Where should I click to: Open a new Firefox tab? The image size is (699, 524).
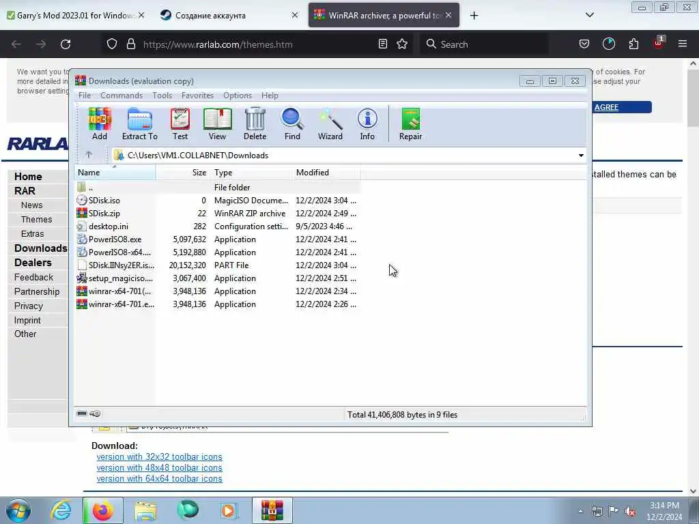pyautogui.click(x=474, y=16)
